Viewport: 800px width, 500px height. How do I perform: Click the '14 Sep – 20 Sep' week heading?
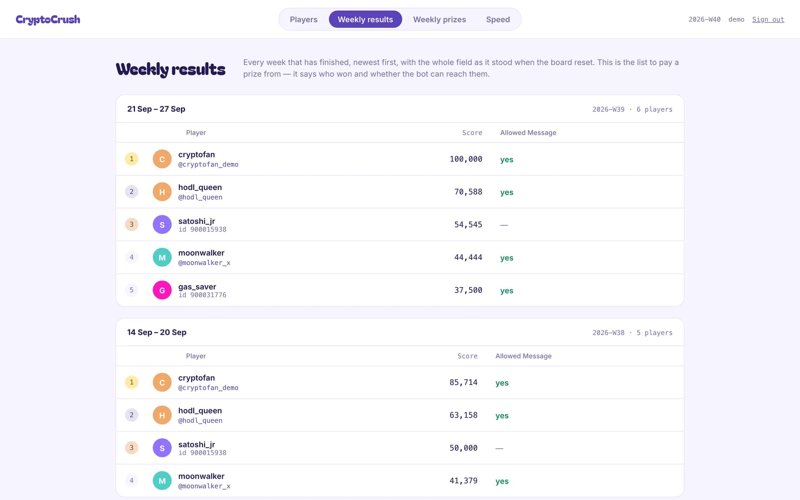[157, 332]
